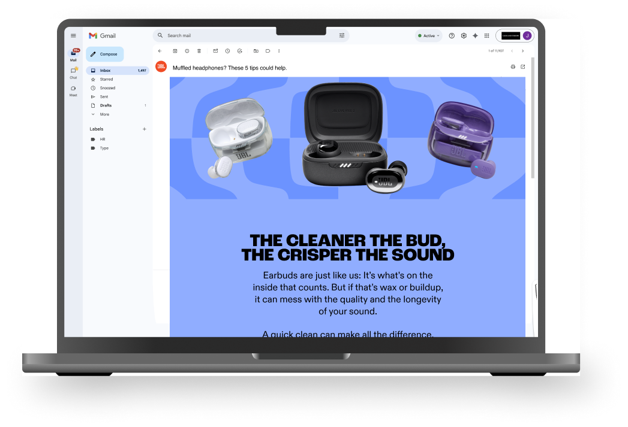Click the purple JBL earbuds image

click(x=462, y=139)
